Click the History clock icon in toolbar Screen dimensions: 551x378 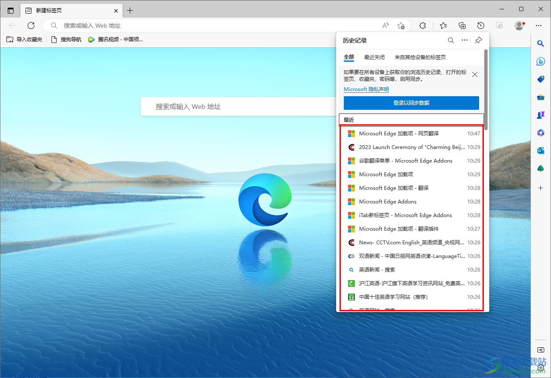(481, 26)
